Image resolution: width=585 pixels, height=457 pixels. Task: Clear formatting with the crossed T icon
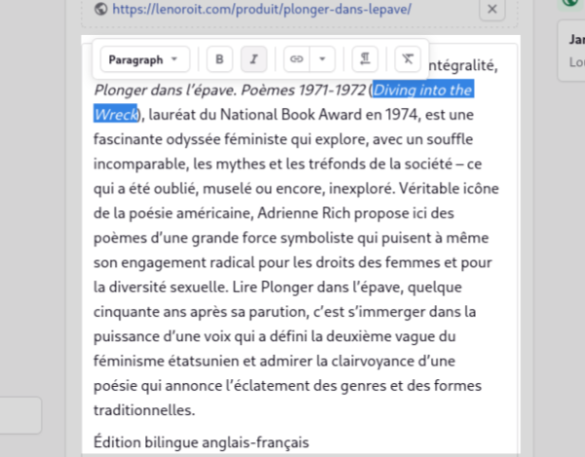click(408, 59)
